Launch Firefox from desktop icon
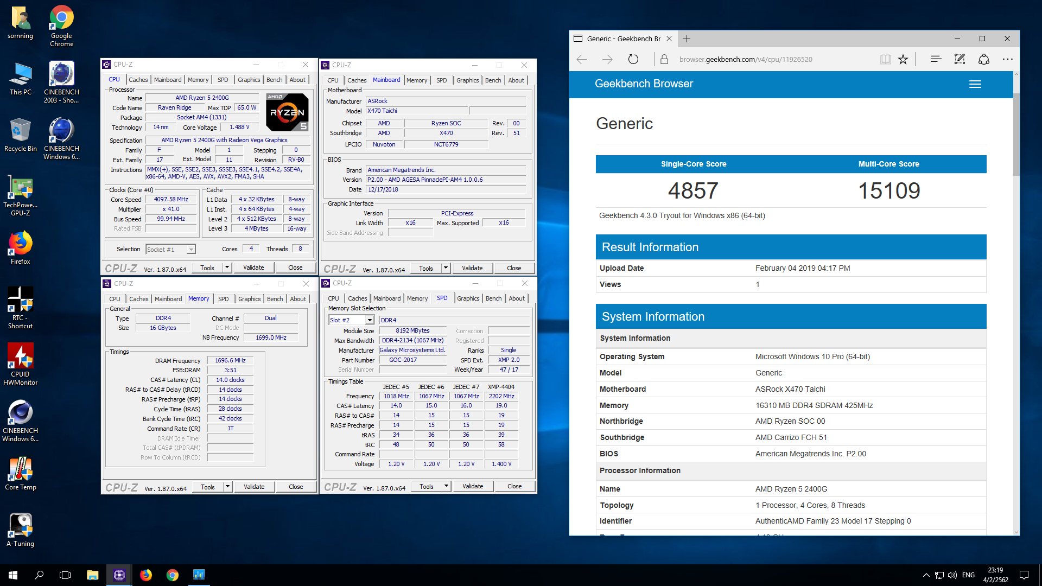 (20, 248)
